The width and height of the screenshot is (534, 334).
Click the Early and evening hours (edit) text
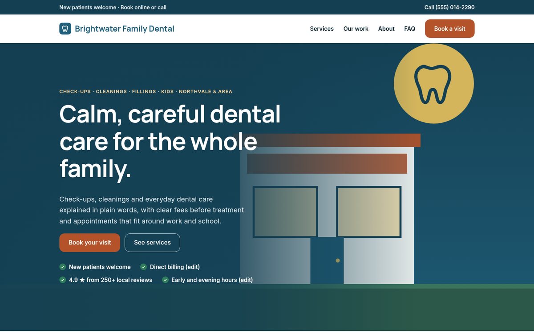(x=212, y=280)
